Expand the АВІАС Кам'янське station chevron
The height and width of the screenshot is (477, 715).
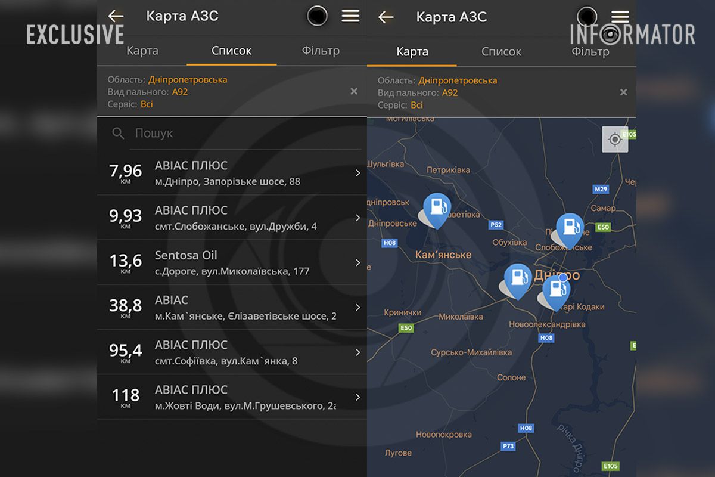357,308
